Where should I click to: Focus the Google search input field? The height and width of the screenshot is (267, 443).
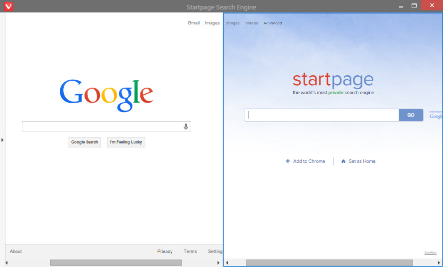(x=107, y=127)
